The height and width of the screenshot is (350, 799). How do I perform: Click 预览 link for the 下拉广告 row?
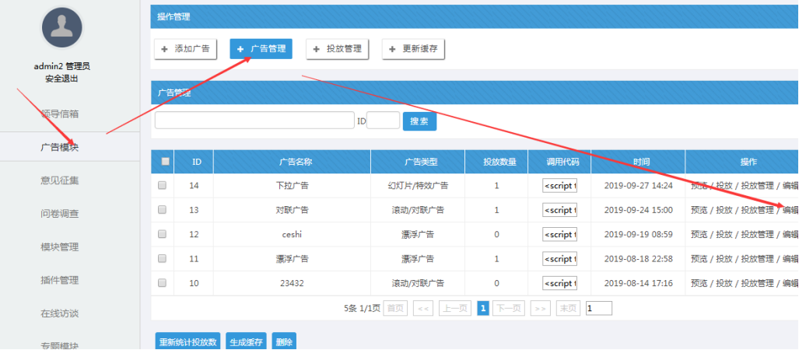699,187
